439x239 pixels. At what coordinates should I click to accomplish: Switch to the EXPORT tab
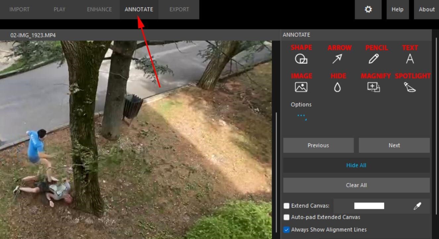179,9
